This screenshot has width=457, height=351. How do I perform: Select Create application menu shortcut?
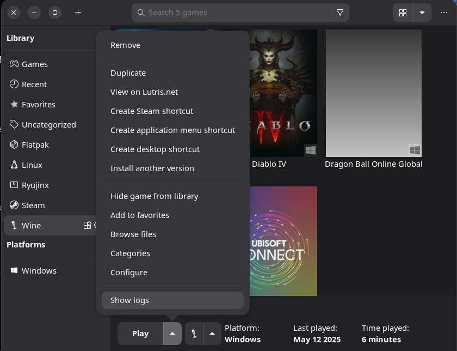pos(172,130)
